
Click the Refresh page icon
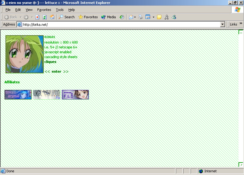pos(45,17)
